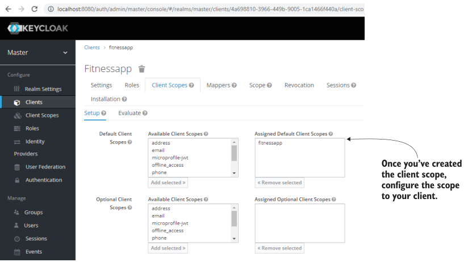The width and height of the screenshot is (468, 262).
Task: Click help icon beside Installation tab
Action: tap(124, 99)
